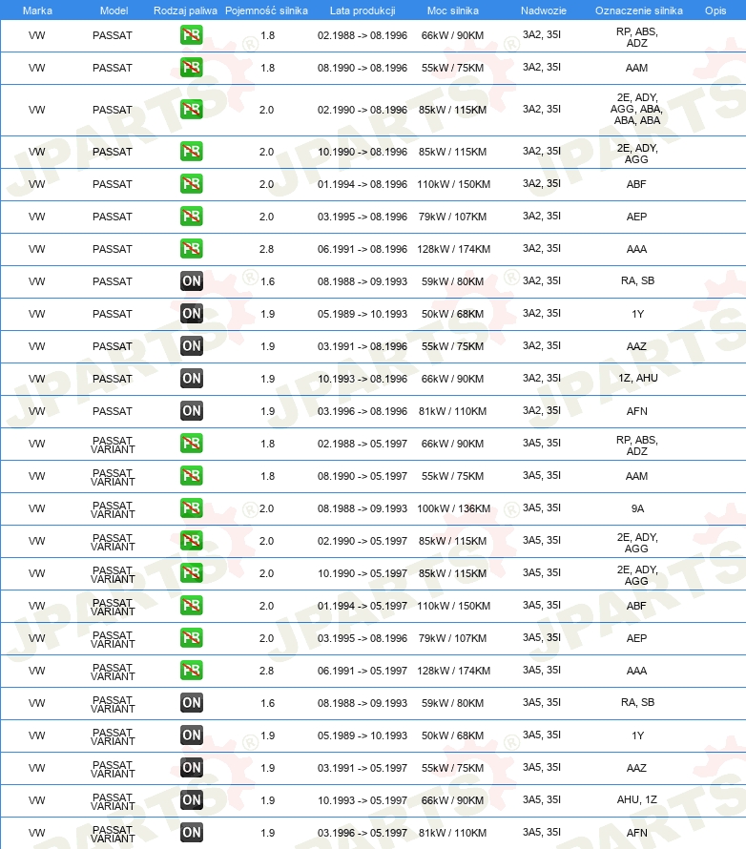This screenshot has height=849, width=746.
Task: Click the ON diesel icon in the PASSAT 1Y row
Action: pos(192,314)
